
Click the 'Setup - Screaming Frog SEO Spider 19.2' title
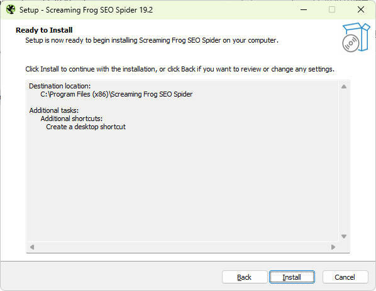point(86,10)
